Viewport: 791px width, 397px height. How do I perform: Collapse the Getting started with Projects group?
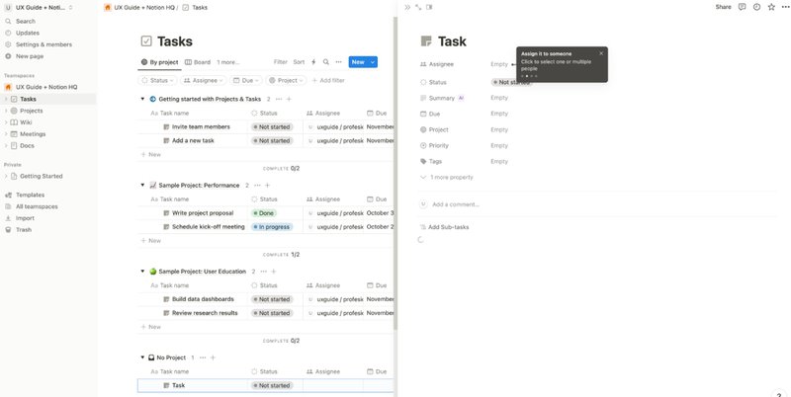pos(142,99)
